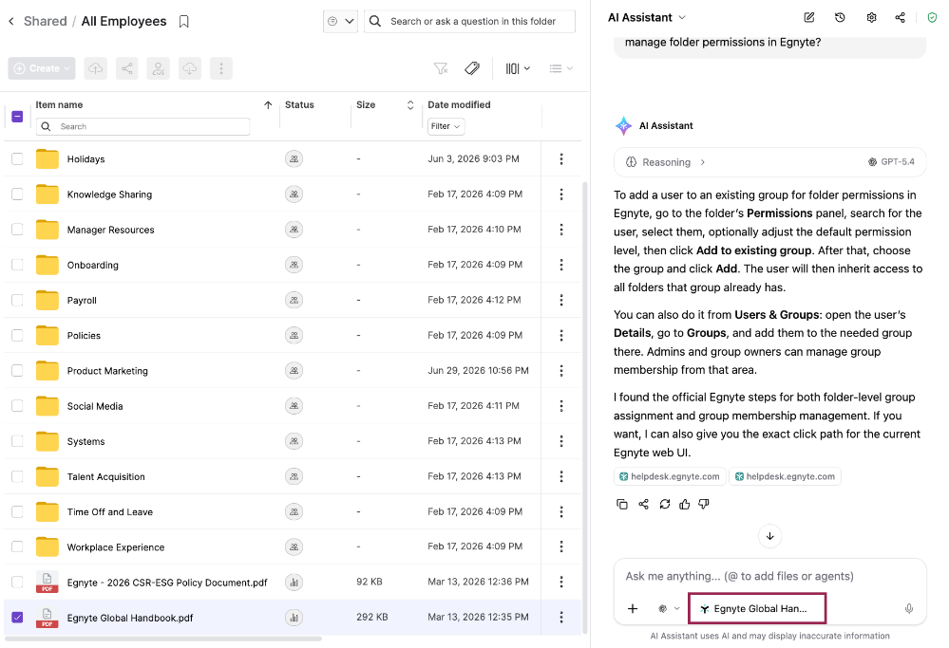Image resolution: width=949 pixels, height=648 pixels.
Task: Start a new chat in AI Assistant
Action: (808, 17)
